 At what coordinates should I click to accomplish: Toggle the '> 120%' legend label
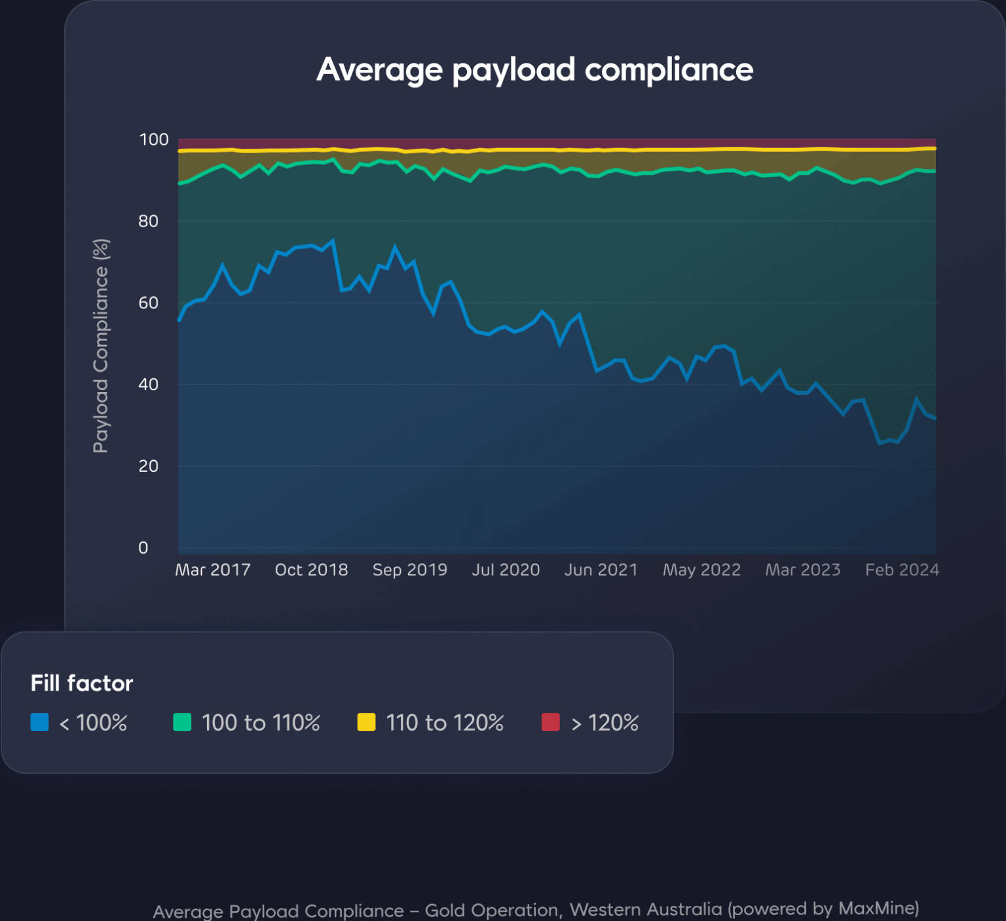tap(605, 723)
